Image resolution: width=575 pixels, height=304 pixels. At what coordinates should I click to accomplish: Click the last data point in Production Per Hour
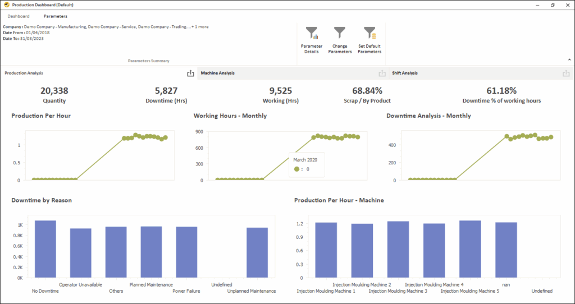pos(165,136)
